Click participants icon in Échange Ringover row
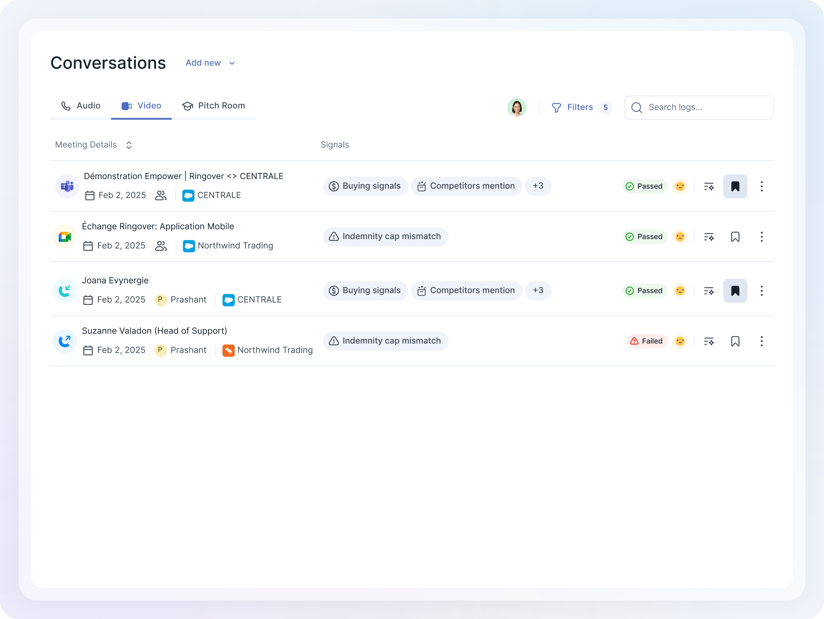This screenshot has width=824, height=619. [161, 246]
